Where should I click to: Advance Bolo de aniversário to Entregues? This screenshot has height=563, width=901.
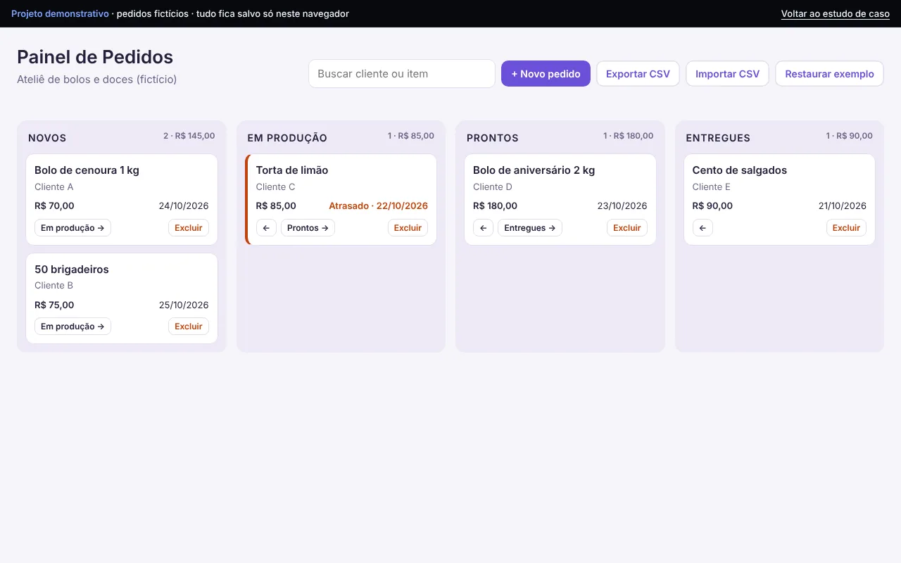[x=530, y=228]
